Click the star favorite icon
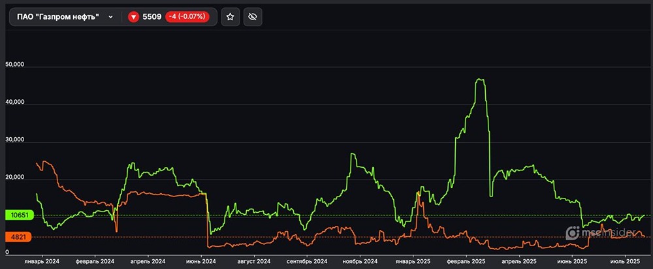 pos(230,17)
